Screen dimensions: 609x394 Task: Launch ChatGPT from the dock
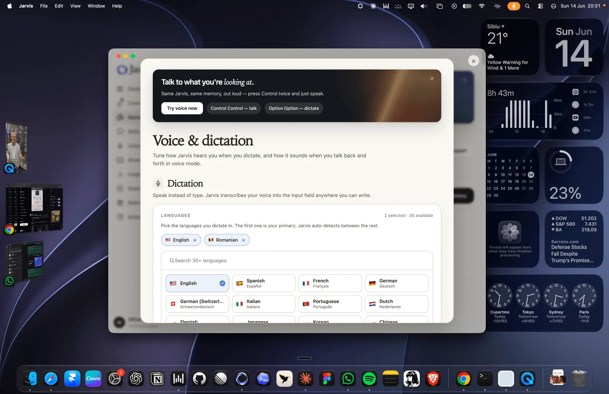(136, 379)
